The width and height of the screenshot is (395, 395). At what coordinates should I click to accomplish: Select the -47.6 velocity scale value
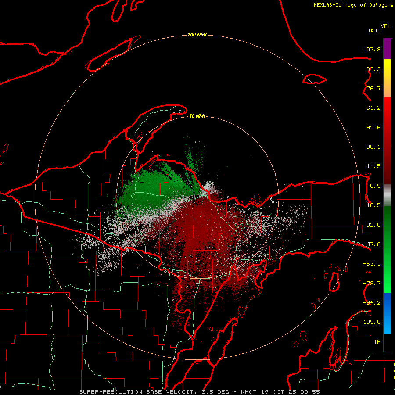click(x=372, y=244)
